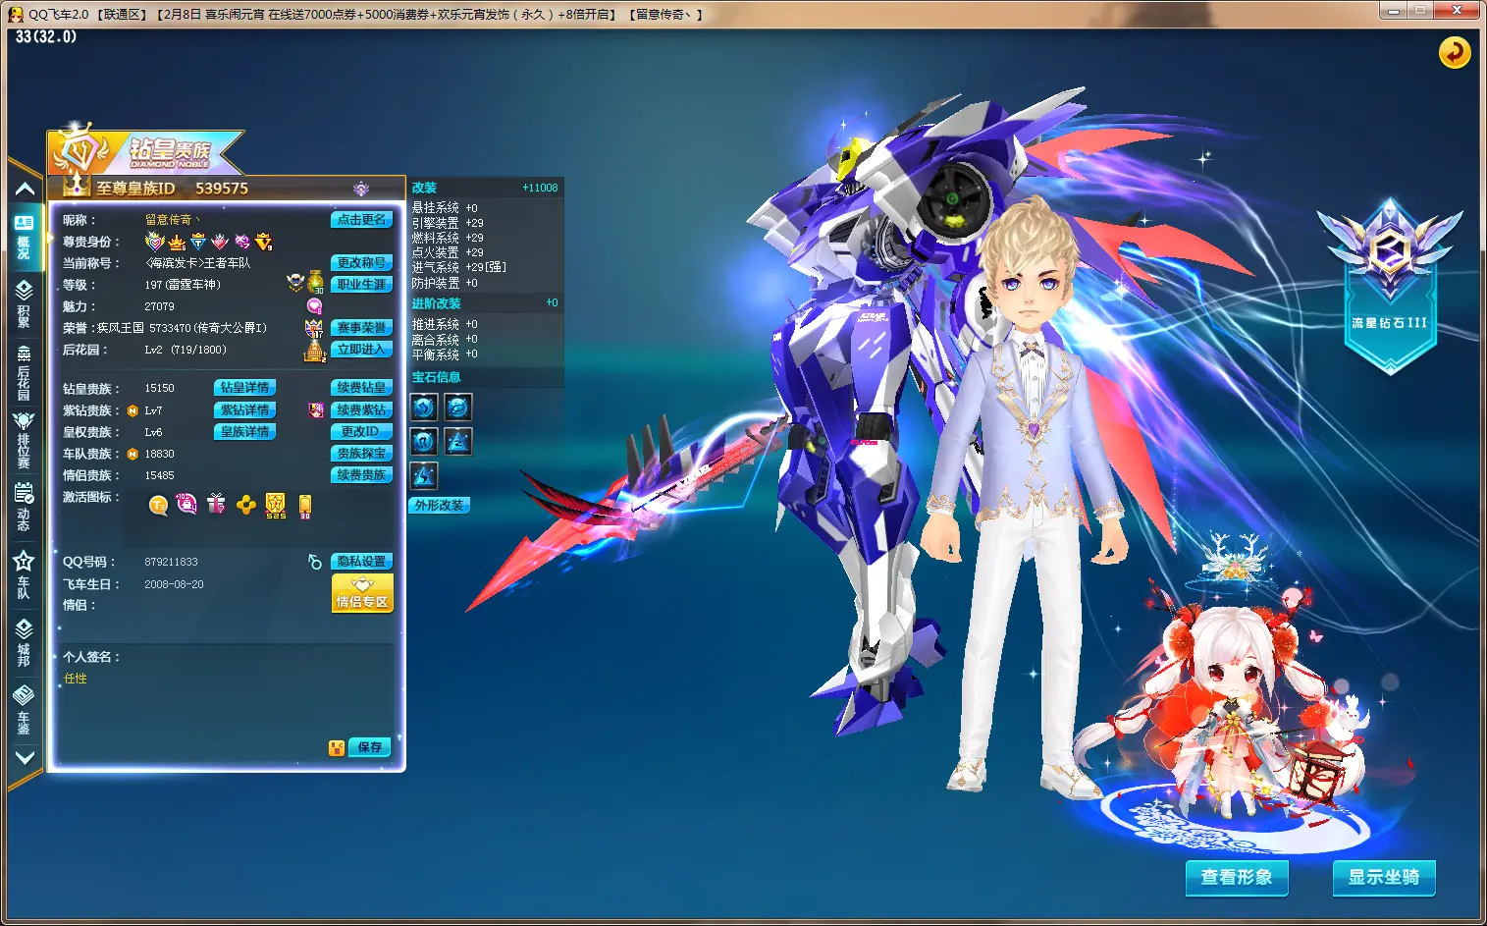Click 立即进入 to enter garden
1487x926 pixels.
361,350
